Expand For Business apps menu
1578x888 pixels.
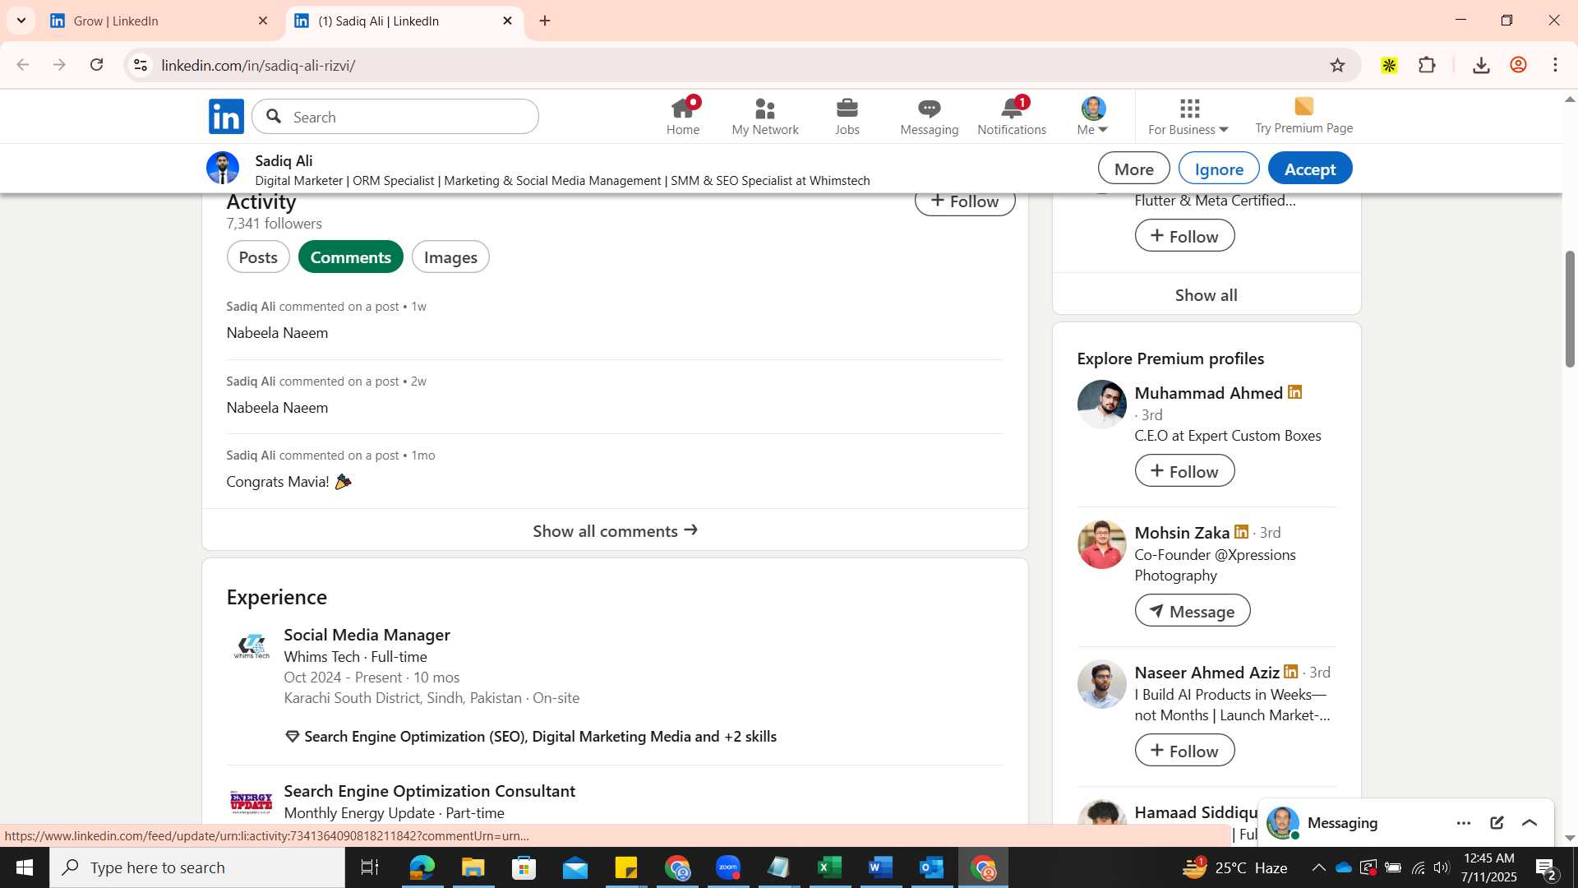click(1188, 117)
